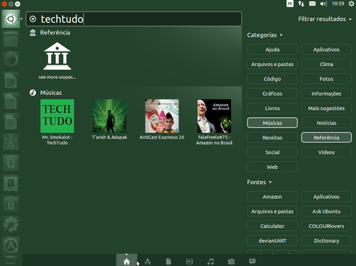Clear the search with the X icon
This screenshot has width=356, height=266.
(33, 19)
